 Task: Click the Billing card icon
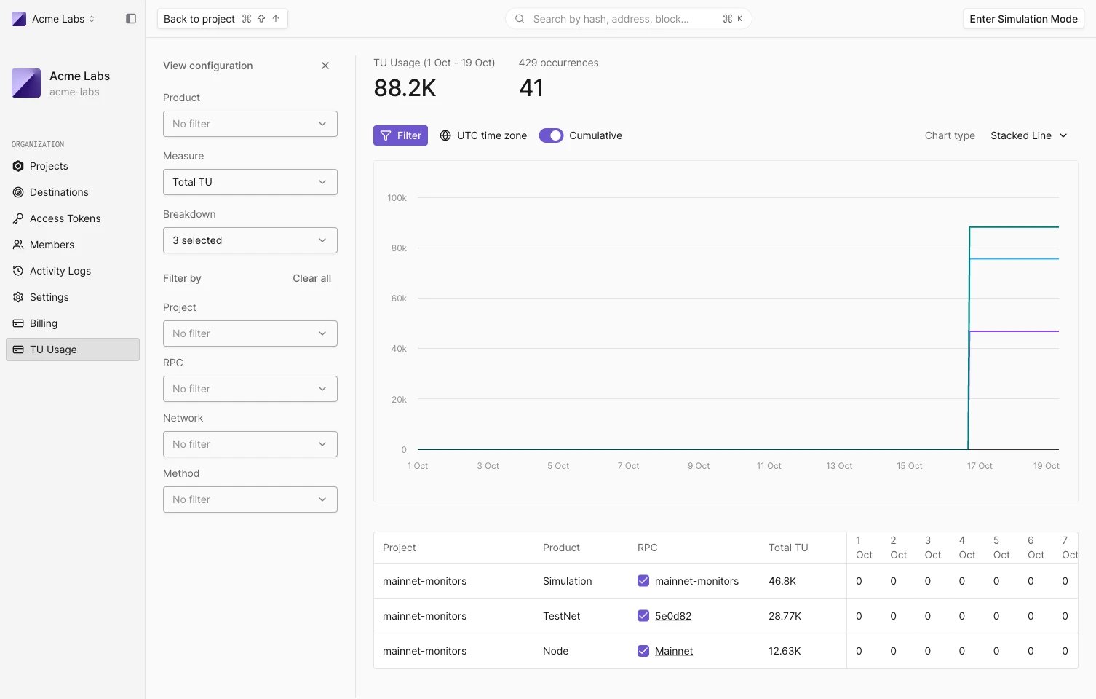point(18,323)
